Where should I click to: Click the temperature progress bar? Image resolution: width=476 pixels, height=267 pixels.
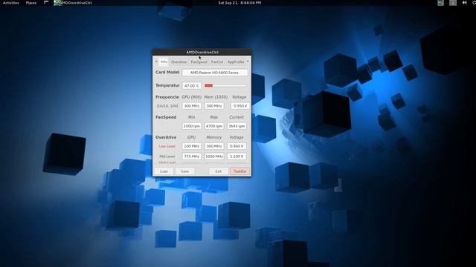click(225, 86)
